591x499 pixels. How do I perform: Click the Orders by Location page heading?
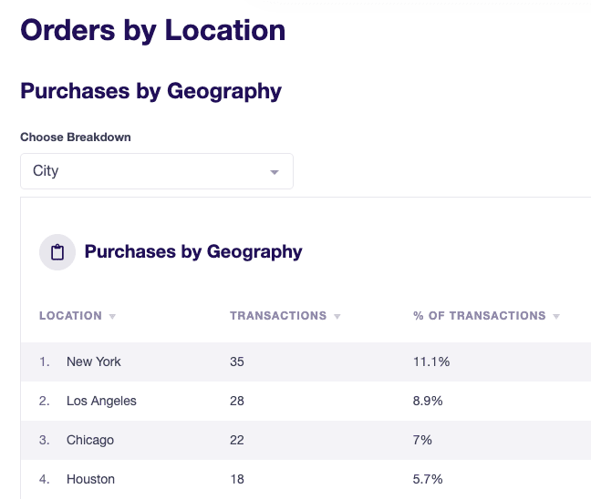click(152, 30)
